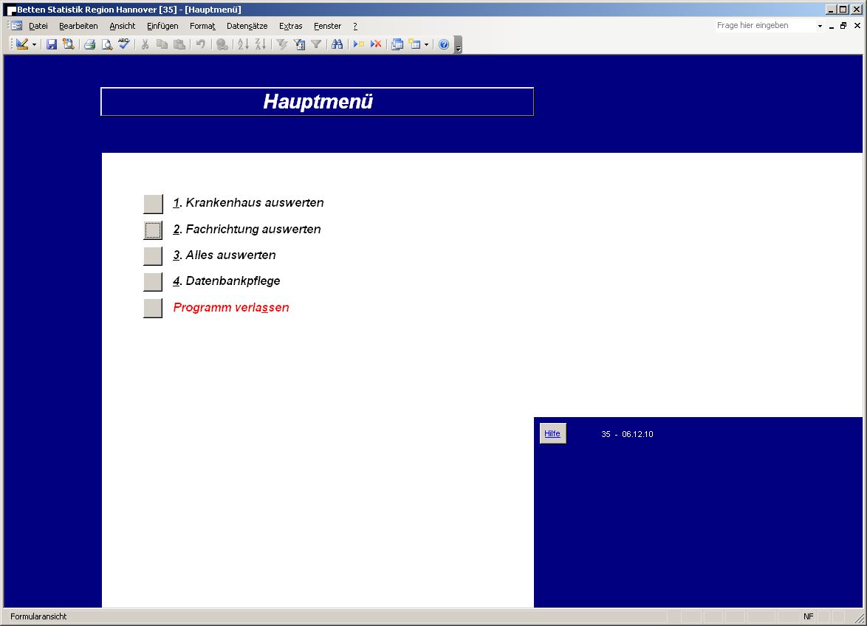Click the Delete Record red X icon

pos(376,45)
